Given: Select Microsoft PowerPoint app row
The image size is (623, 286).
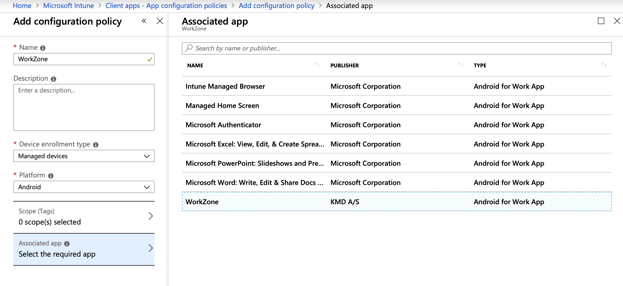Looking at the screenshot, I should tap(397, 163).
